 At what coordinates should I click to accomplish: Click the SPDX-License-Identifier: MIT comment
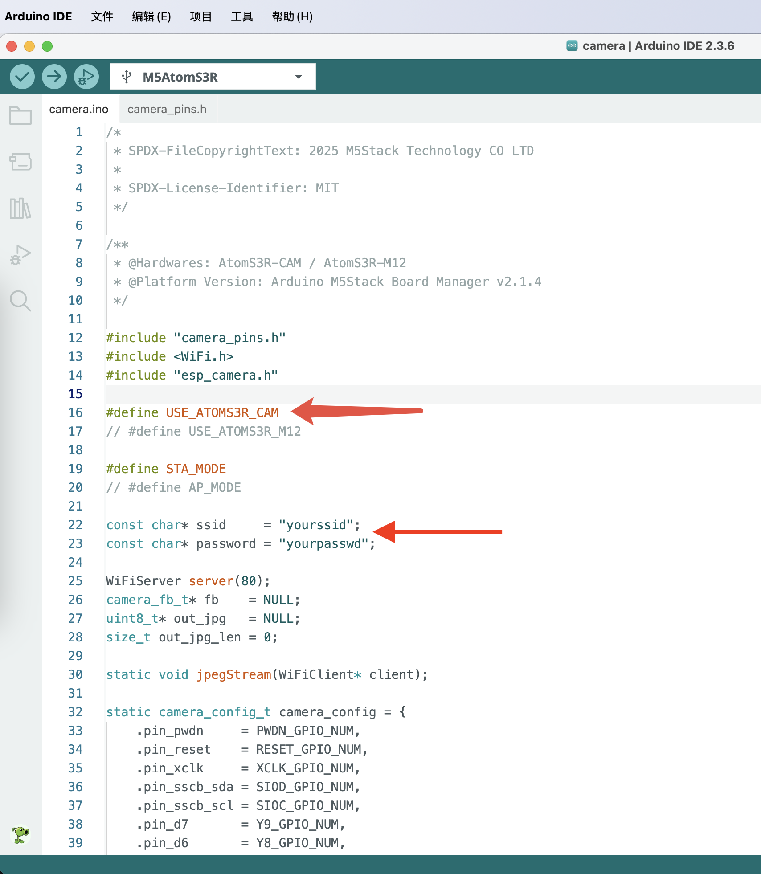(226, 188)
